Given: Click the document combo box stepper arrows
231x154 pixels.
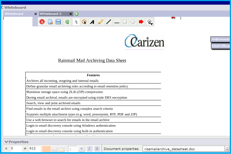Looking at the screenshot, I should pyautogui.click(x=227, y=149).
